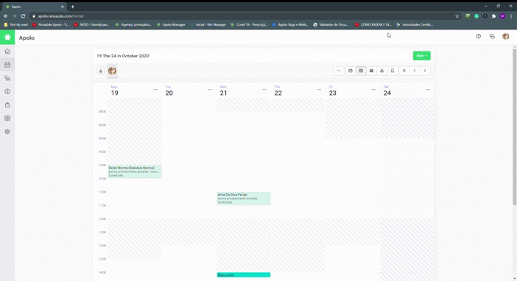Viewport: 517px width, 281px height.
Task: Open the stethoscope icon in sidebar
Action: tap(7, 78)
